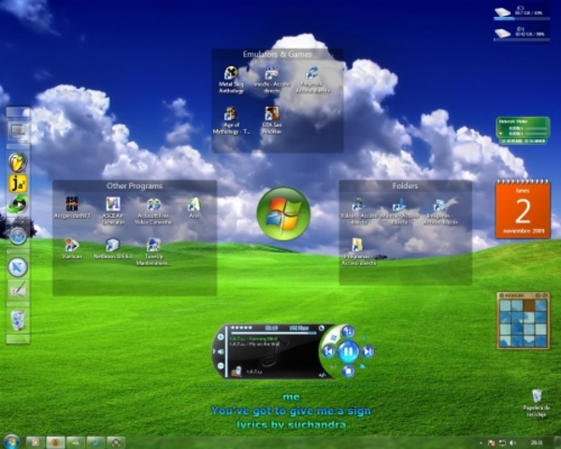
Task: Open the NetBeans IDE shortcut
Action: 113,248
